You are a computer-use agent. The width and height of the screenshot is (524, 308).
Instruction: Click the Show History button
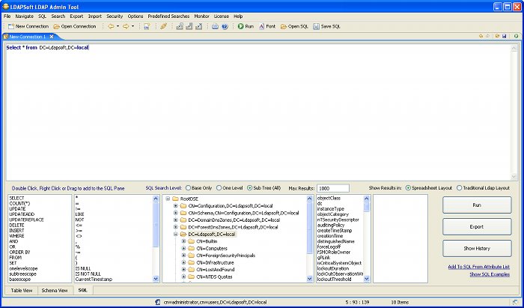[477, 248]
